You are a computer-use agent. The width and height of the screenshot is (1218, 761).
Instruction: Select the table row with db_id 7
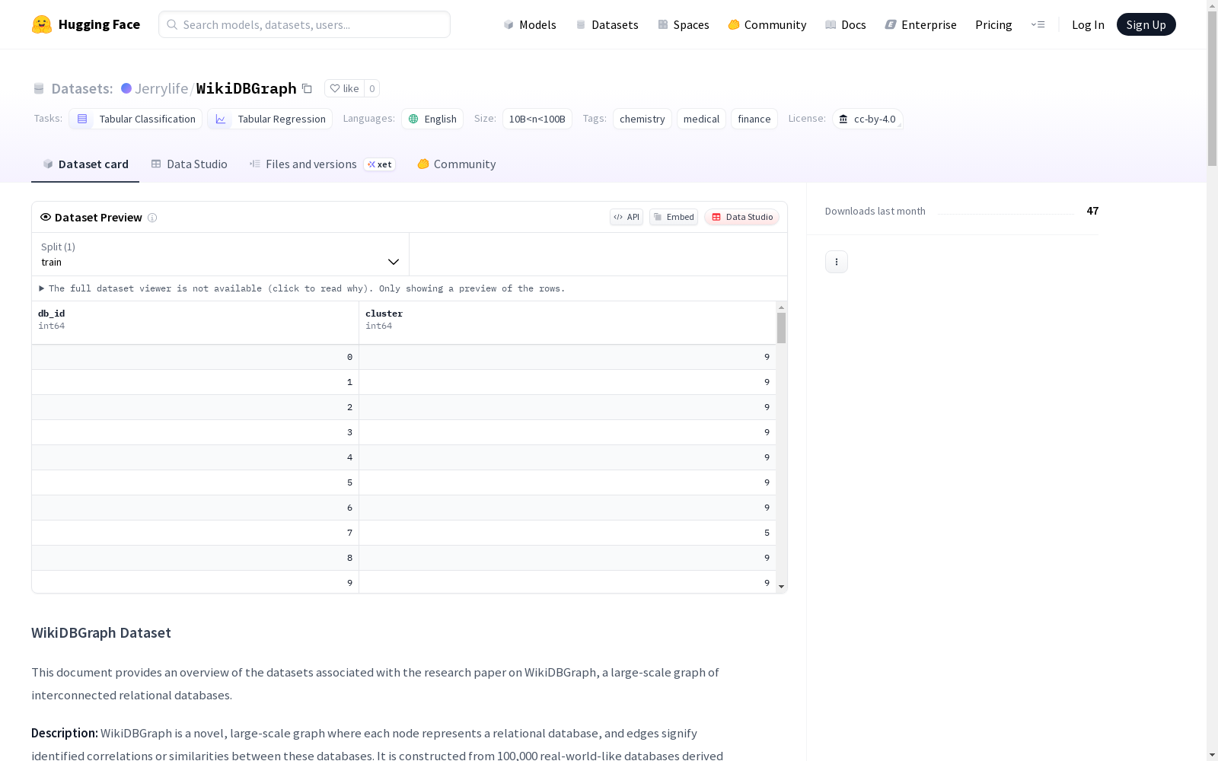click(x=404, y=533)
